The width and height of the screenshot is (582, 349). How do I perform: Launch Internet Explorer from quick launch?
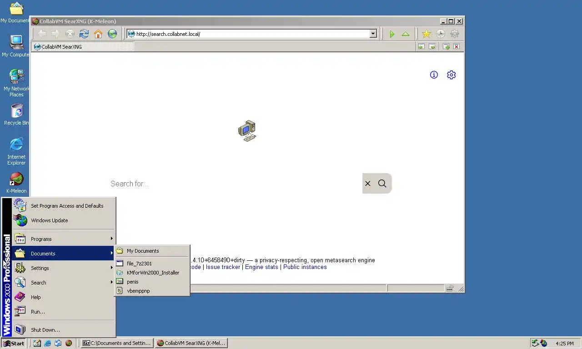tap(48, 343)
